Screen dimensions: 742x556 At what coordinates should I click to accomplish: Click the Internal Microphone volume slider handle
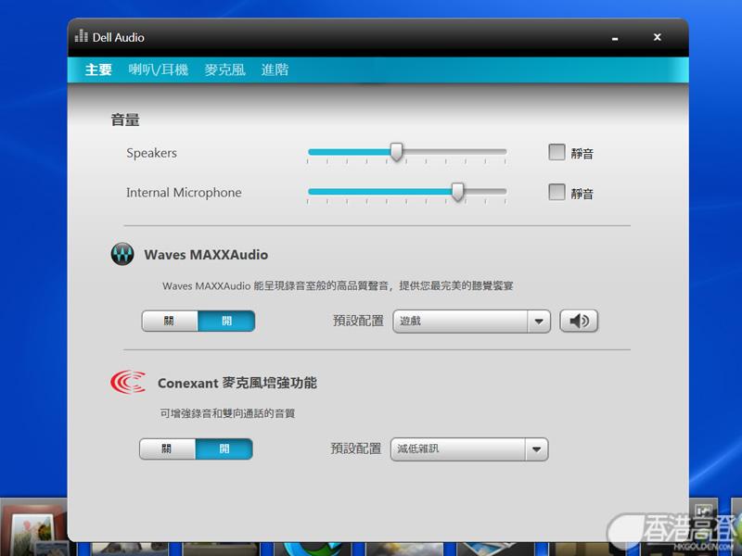click(x=457, y=192)
